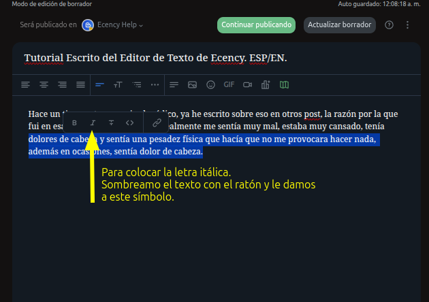
Task: Insert an image via the picture icon
Action: pos(192,85)
